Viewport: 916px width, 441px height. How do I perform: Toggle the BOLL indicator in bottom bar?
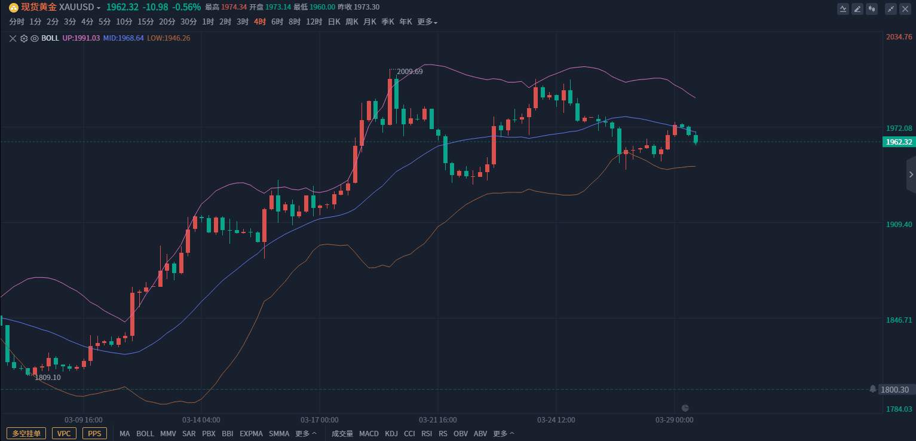coord(145,433)
